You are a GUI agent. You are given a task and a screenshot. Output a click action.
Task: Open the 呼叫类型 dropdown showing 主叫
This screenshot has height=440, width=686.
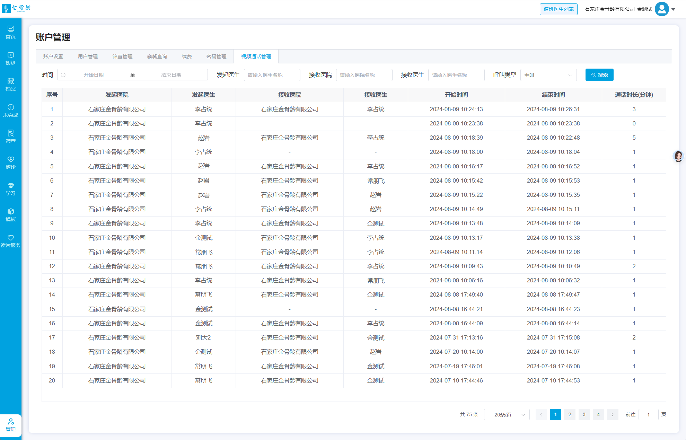tap(548, 75)
